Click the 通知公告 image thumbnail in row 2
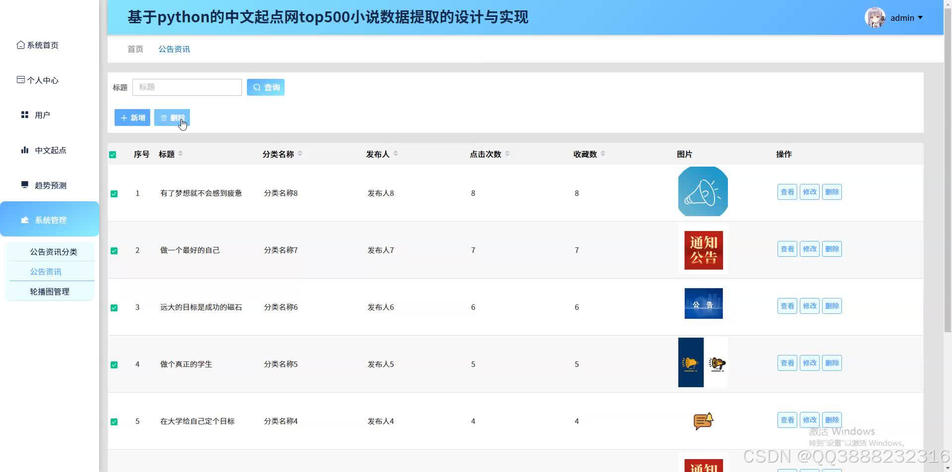The width and height of the screenshot is (952, 472). (x=703, y=249)
